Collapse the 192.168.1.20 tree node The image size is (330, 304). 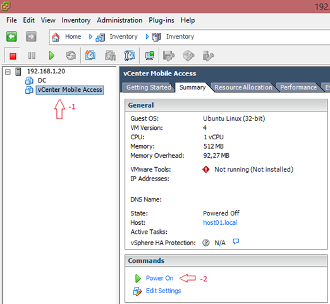pyautogui.click(x=8, y=72)
